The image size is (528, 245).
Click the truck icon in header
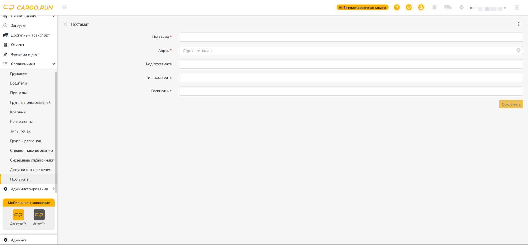pyautogui.click(x=448, y=7)
